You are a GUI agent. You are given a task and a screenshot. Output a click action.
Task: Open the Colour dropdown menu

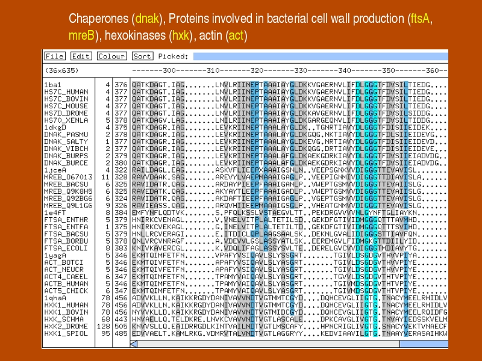[x=112, y=57]
